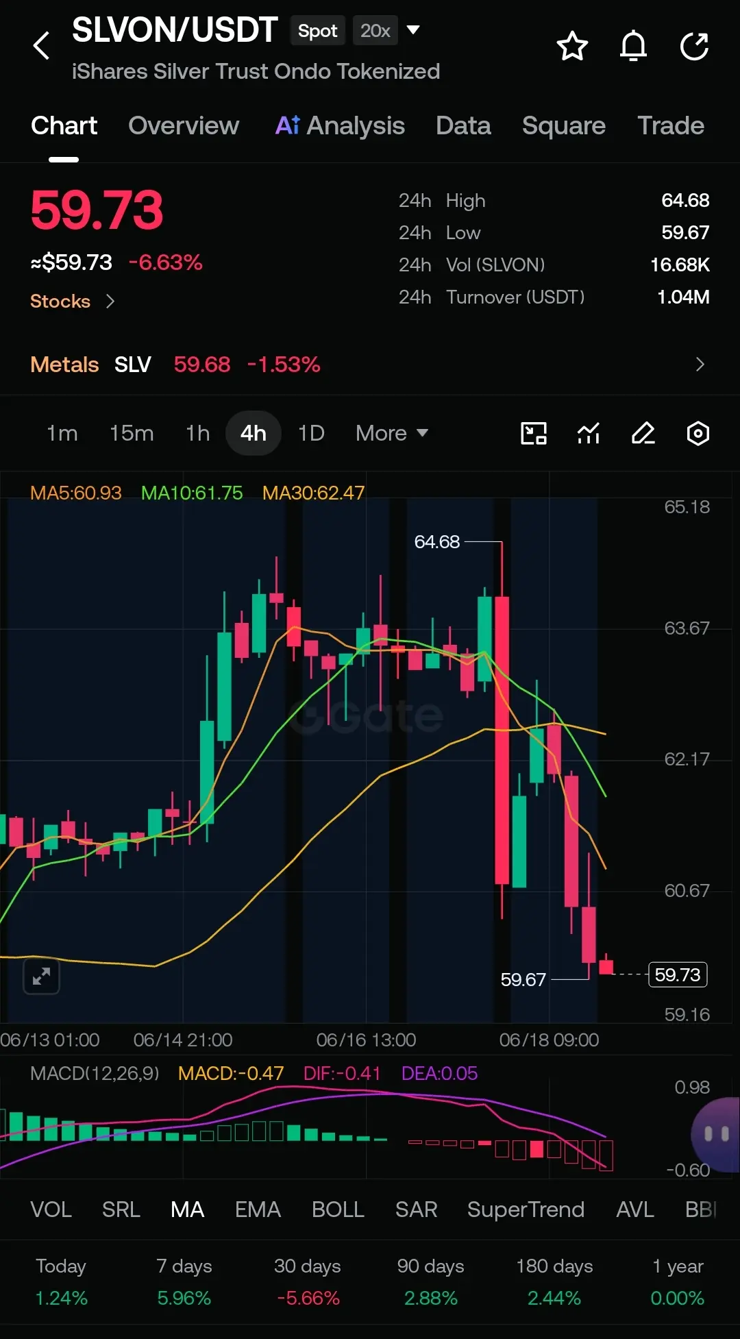This screenshot has height=1339, width=740.
Task: Tap the MA30:62.47 legend label
Action: (x=314, y=493)
